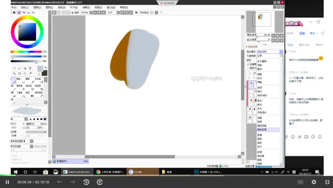333x188 pixels.
Task: Expand the 特殊效果 section
Action: pos(248,46)
